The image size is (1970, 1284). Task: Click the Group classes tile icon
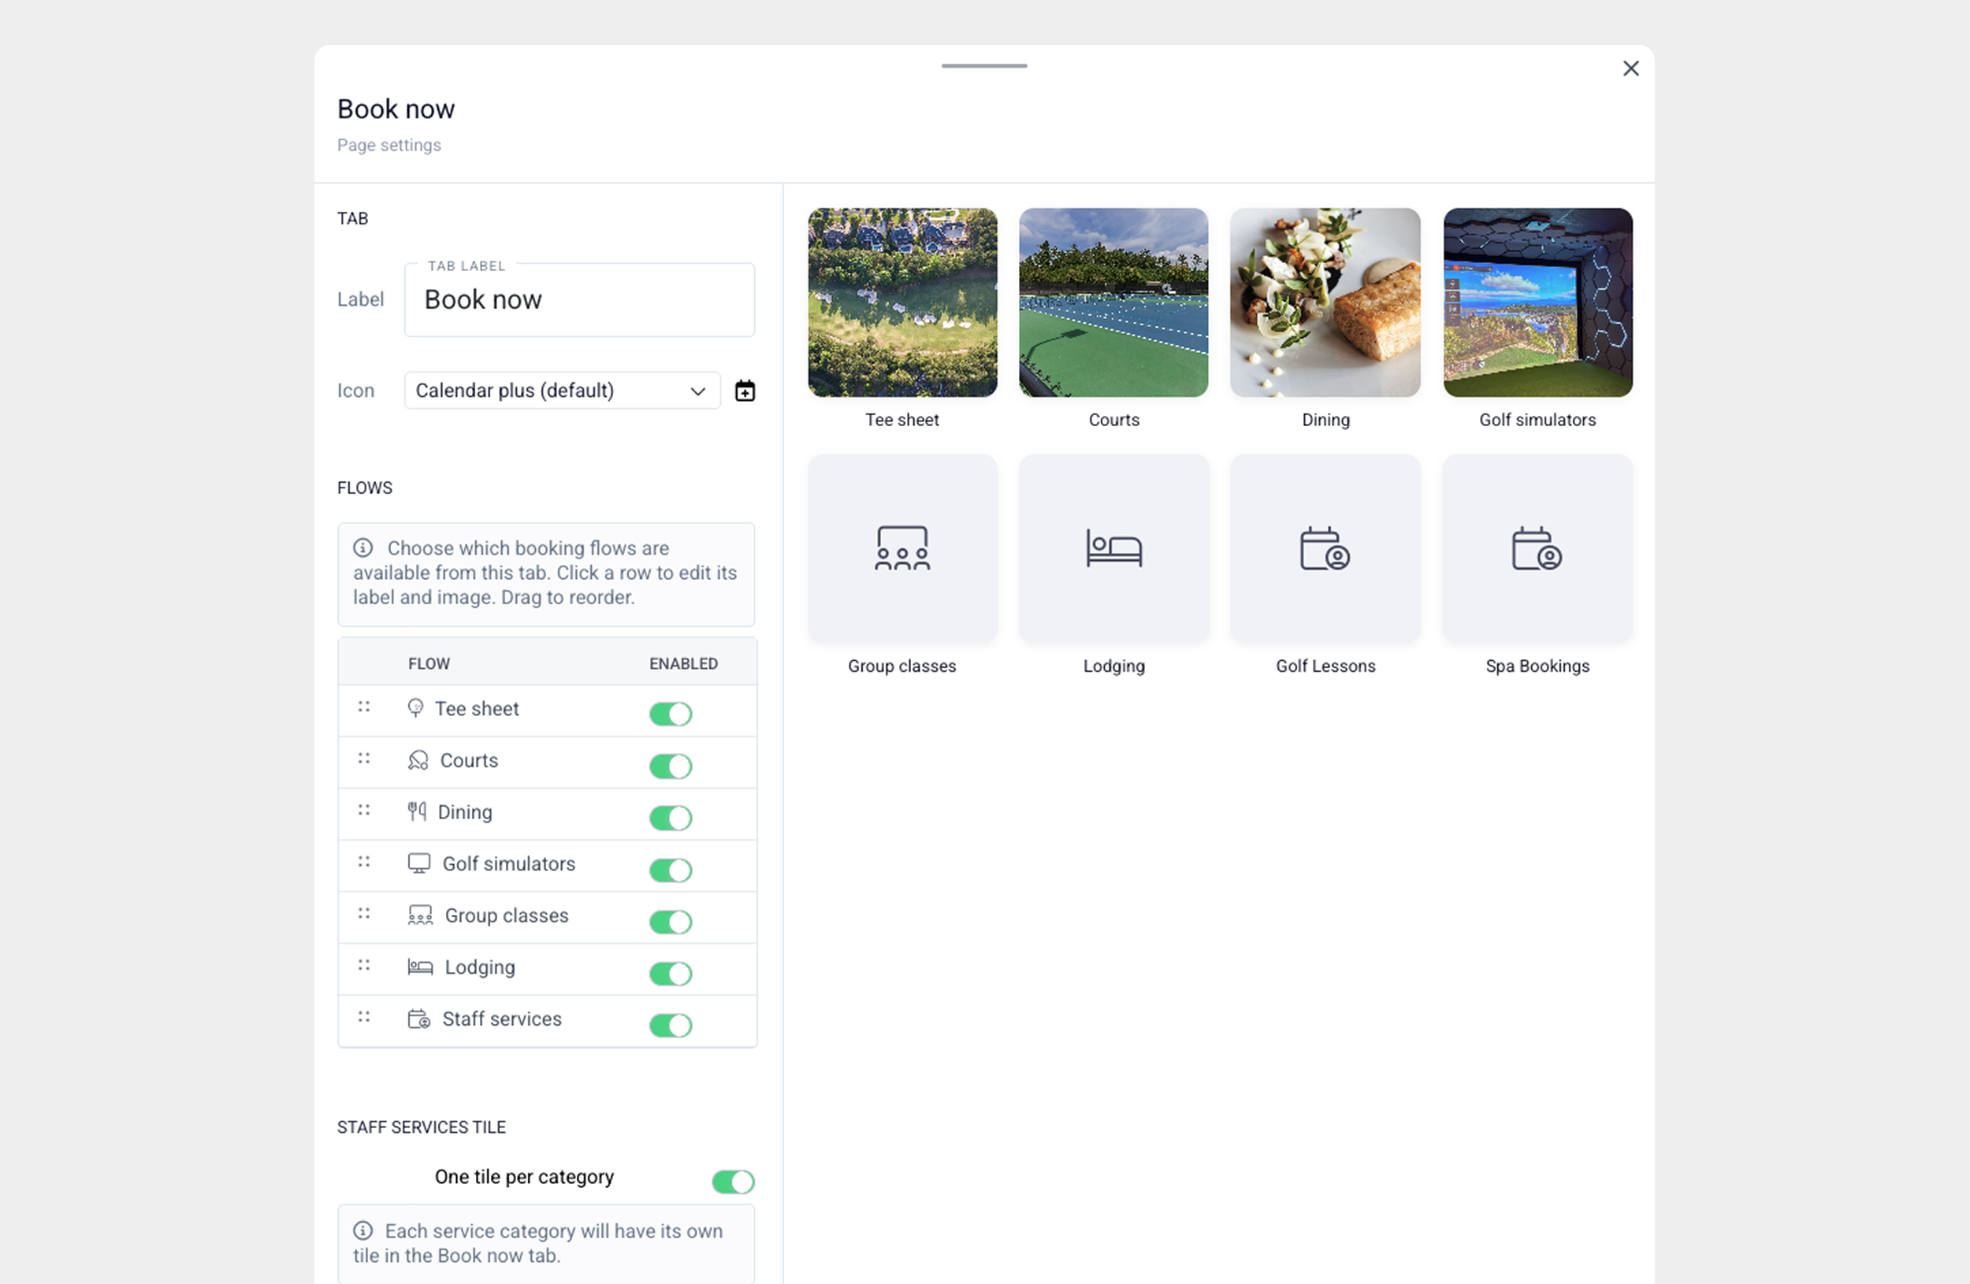pos(901,547)
